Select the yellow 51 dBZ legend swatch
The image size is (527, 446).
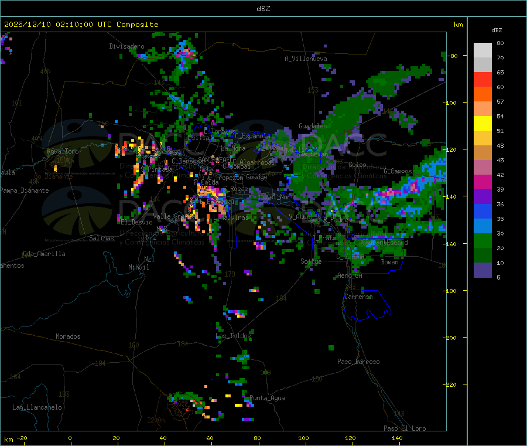pos(482,124)
